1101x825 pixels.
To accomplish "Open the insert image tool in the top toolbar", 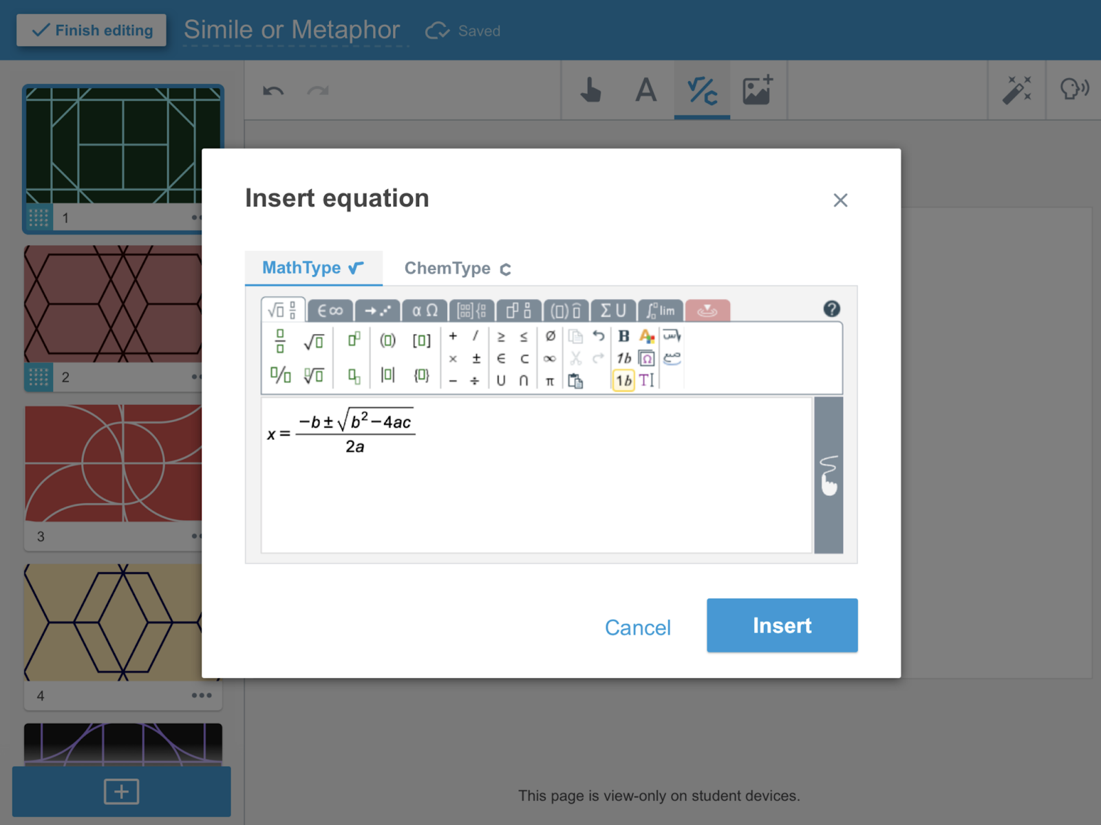I will pos(757,90).
